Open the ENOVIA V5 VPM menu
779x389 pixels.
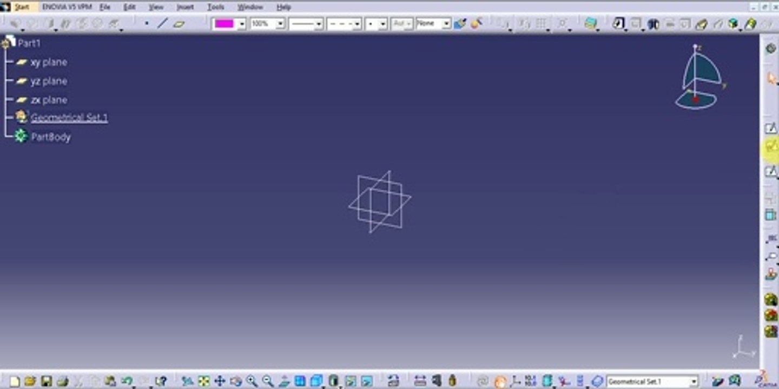point(67,7)
